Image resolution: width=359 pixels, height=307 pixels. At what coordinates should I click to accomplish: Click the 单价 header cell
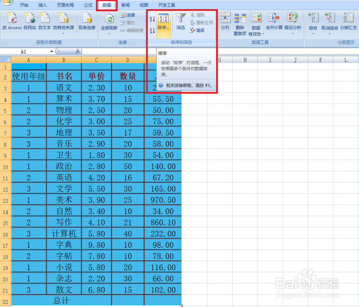[x=97, y=76]
